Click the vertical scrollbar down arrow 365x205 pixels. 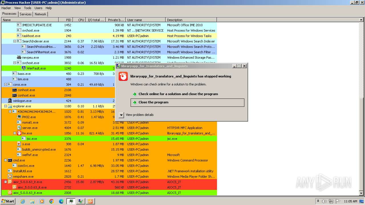tap(361, 193)
